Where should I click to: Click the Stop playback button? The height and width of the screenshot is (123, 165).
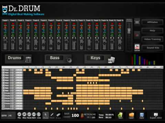pos(24,114)
